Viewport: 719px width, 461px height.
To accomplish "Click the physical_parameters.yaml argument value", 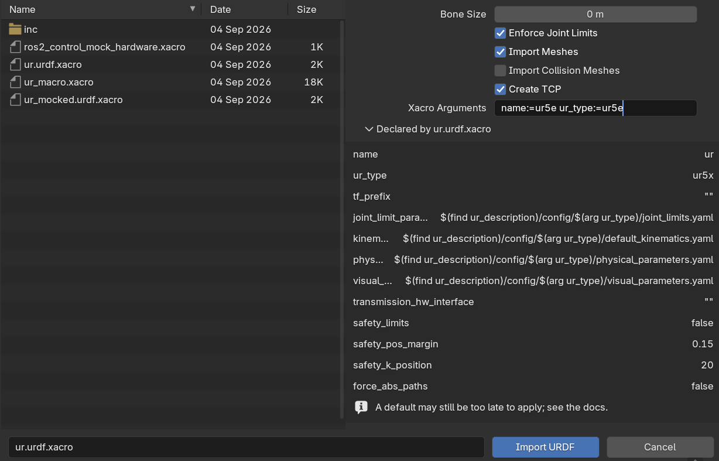I will [x=554, y=260].
